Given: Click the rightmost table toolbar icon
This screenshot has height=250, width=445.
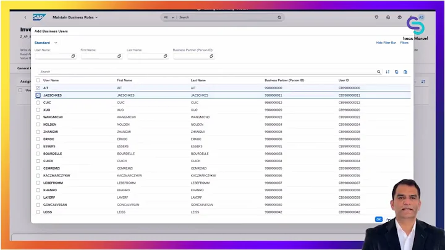Looking at the screenshot, I should click(x=405, y=72).
